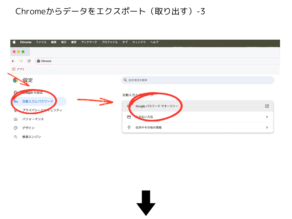Open the アプリ bookmarks shortcut
Viewport: 292px width, 219px height.
18,69
